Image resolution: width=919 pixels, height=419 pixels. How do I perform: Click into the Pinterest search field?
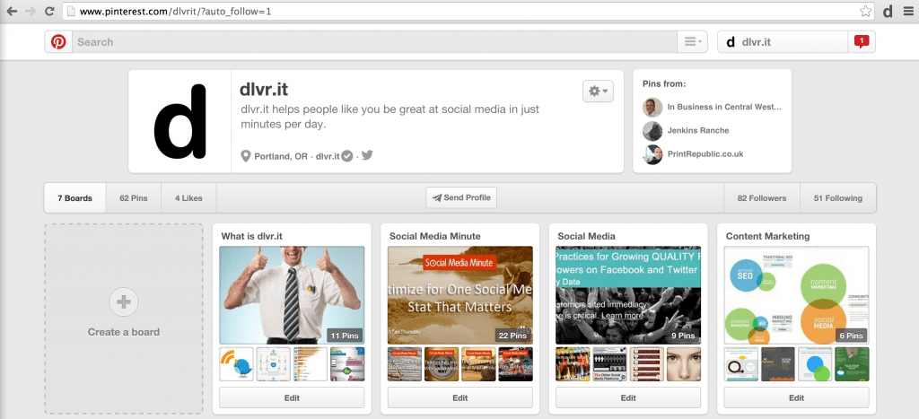point(374,41)
